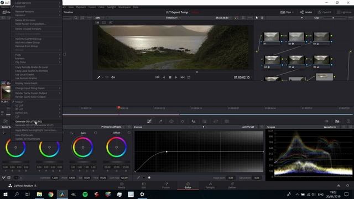The height and width of the screenshot is (199, 354).
Task: Jump to last frame in viewer
Action: click(x=183, y=77)
